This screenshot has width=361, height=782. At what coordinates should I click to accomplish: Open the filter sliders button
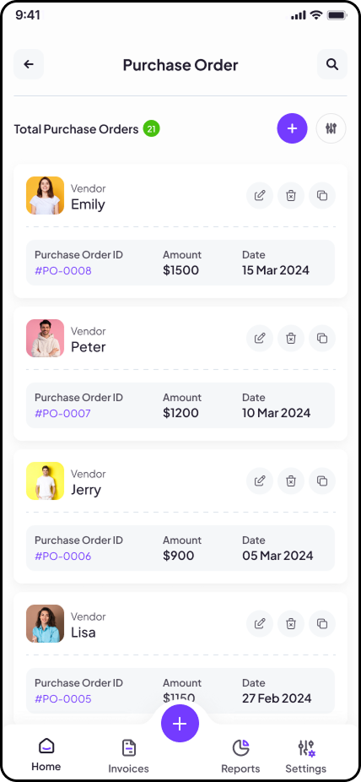pyautogui.click(x=331, y=128)
